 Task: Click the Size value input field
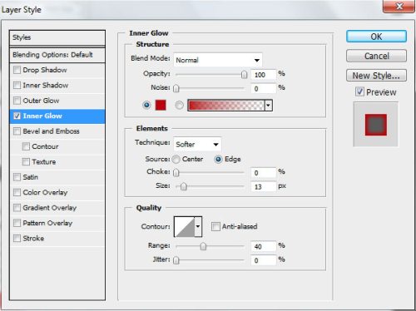coord(264,186)
